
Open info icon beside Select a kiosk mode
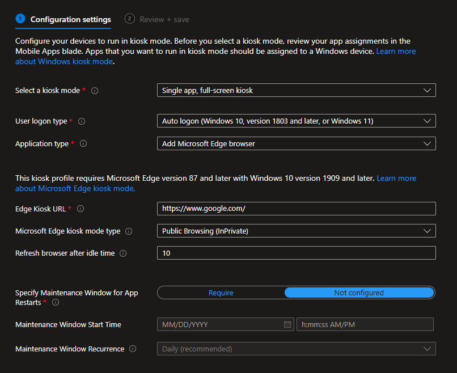tap(95, 91)
